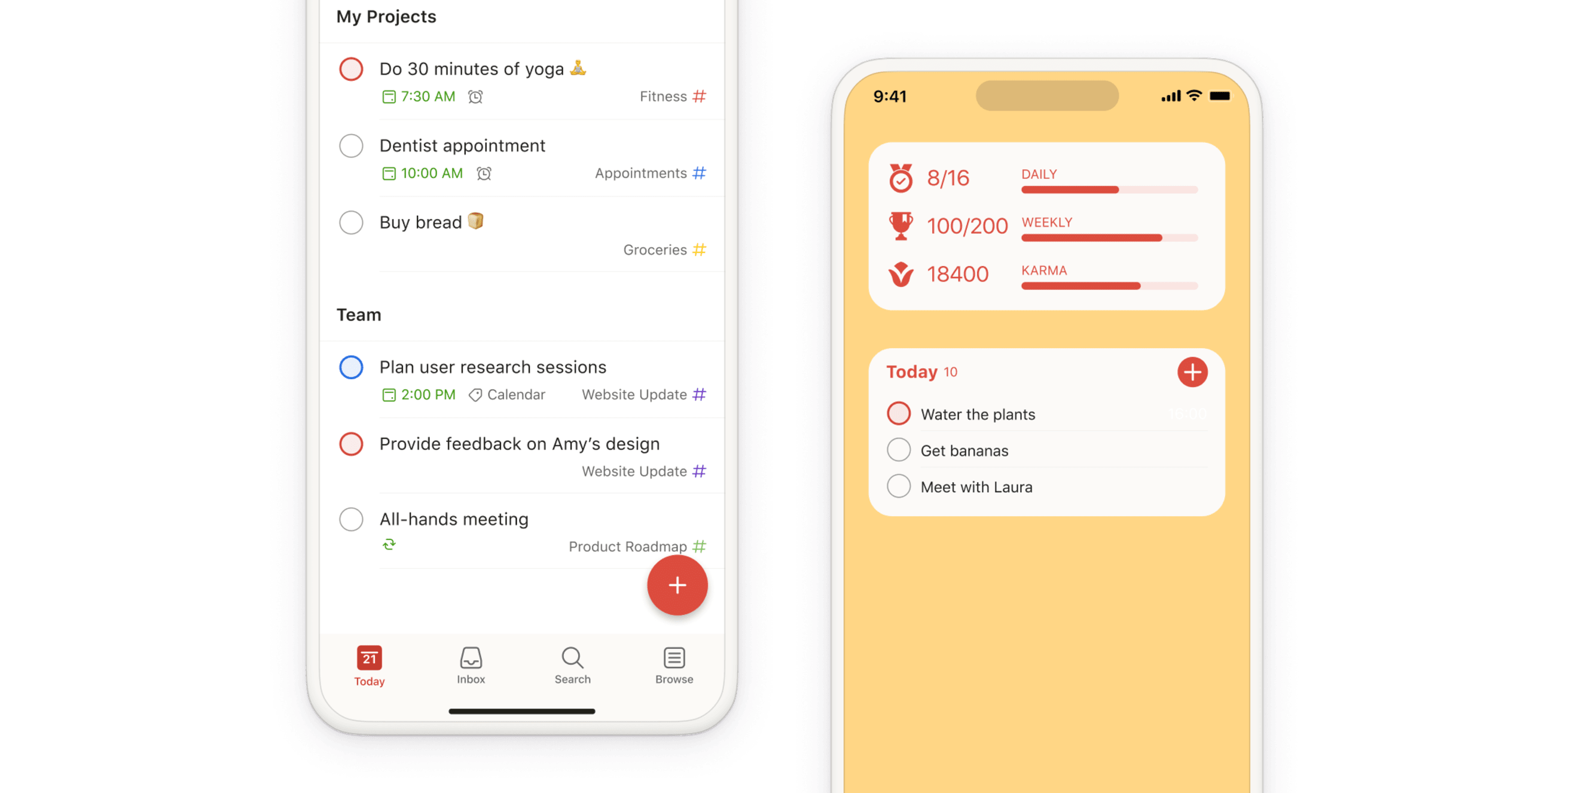Tap the add task button in Today section
The image size is (1569, 793).
[x=1191, y=372]
